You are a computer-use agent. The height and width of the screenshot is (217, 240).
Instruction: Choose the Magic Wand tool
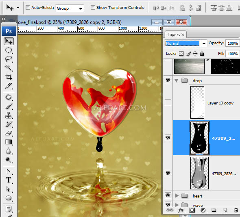[x=9, y=68]
